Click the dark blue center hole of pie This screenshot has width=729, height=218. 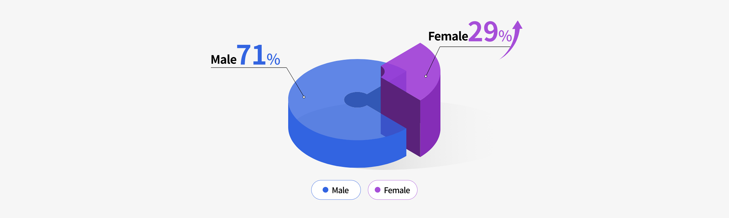(356, 100)
